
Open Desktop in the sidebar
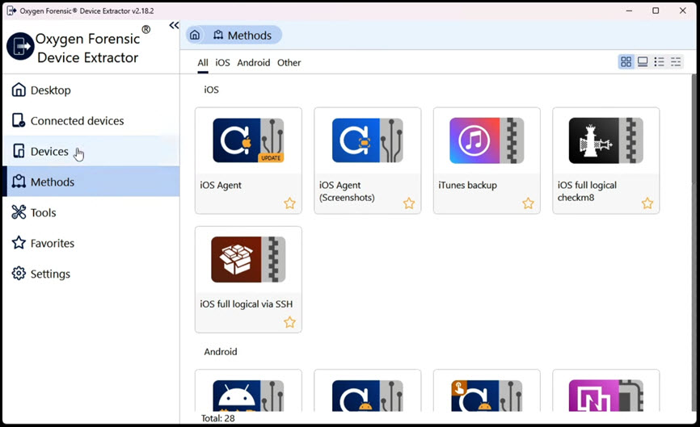tap(91, 90)
